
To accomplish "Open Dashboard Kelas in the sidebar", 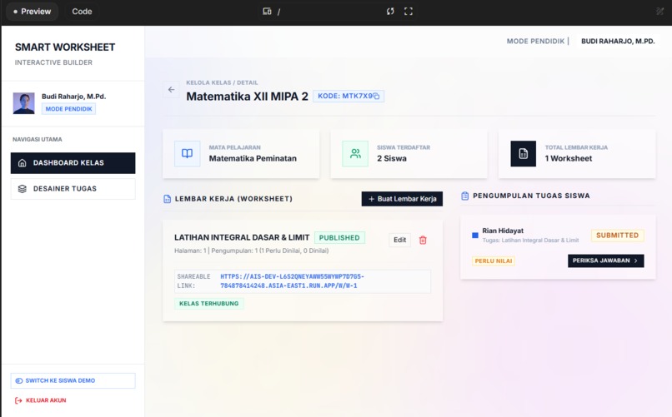I will click(x=73, y=163).
